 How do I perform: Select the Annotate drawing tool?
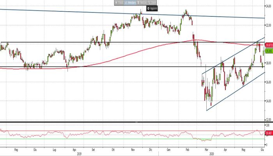[x=132, y=3]
